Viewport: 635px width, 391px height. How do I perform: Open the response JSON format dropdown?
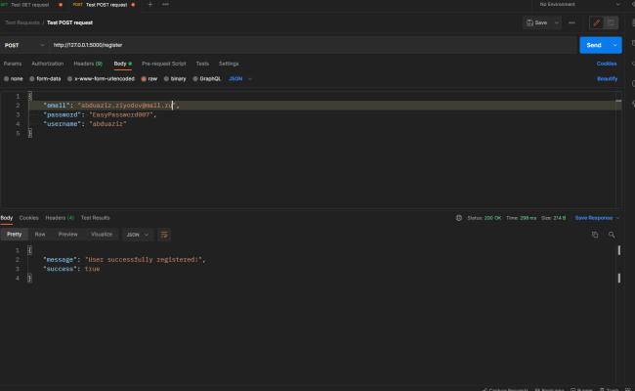pyautogui.click(x=138, y=235)
